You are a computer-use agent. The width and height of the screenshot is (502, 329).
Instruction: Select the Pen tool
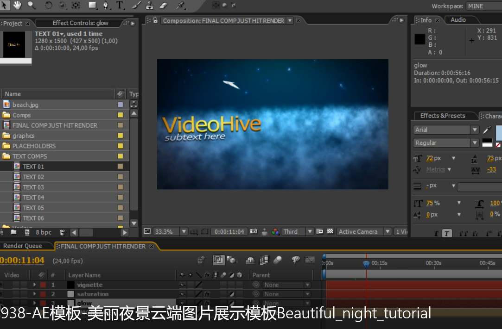click(x=106, y=5)
